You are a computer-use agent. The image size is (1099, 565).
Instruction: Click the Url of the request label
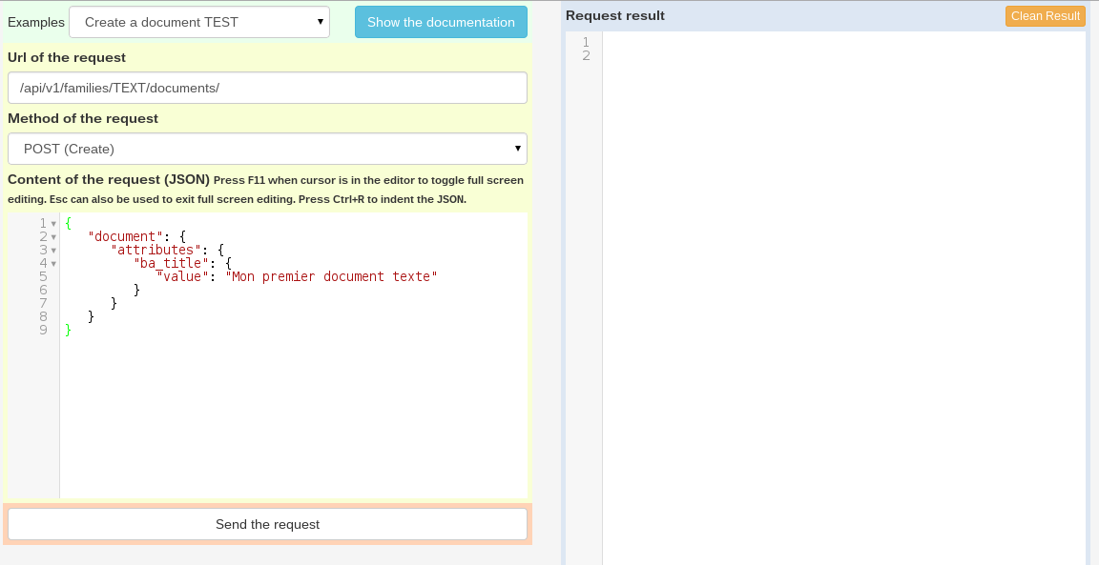pos(67,57)
